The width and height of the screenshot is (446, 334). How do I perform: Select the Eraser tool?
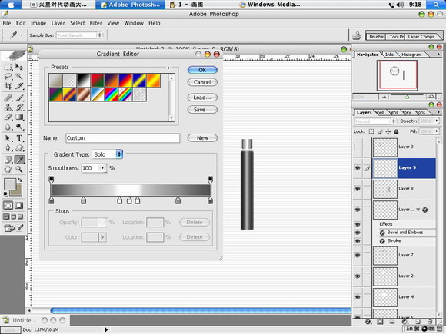[8, 117]
